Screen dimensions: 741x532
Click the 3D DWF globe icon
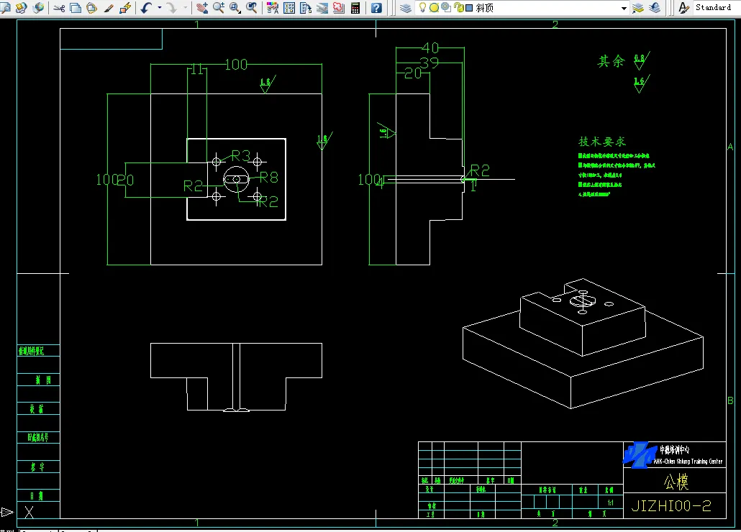click(x=38, y=8)
